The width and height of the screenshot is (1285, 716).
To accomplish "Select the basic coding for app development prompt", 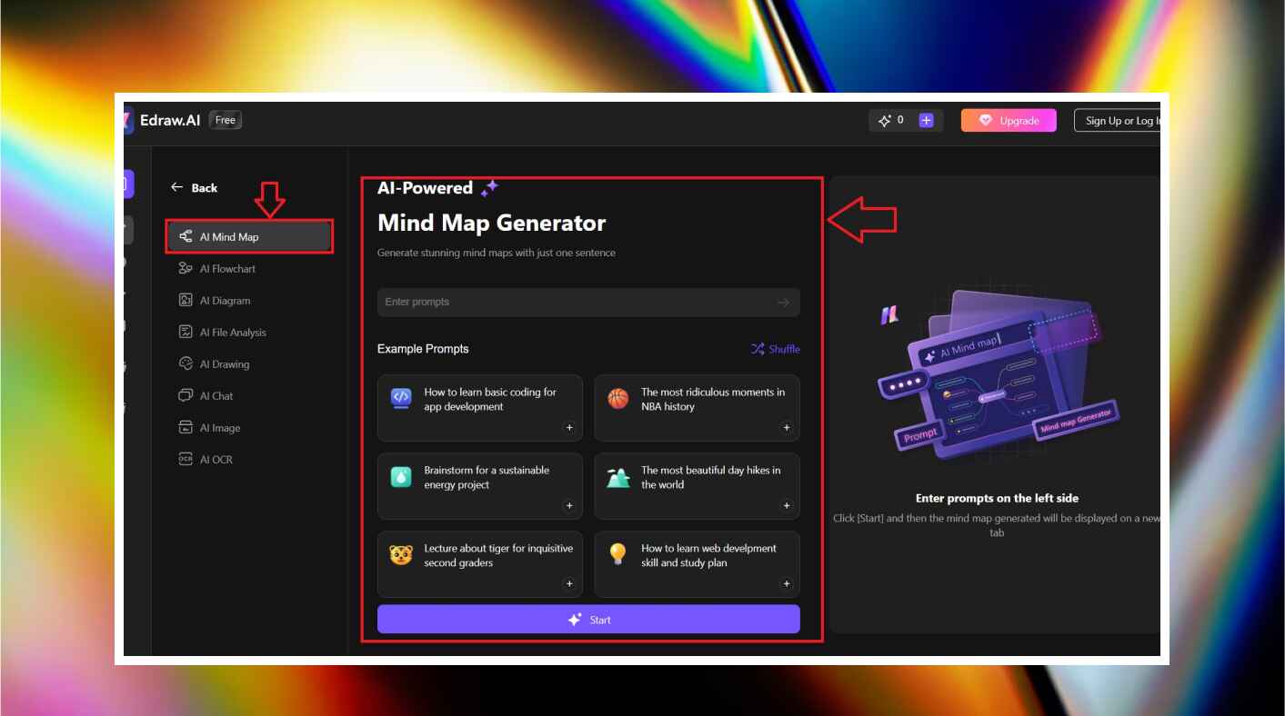I will 480,408.
